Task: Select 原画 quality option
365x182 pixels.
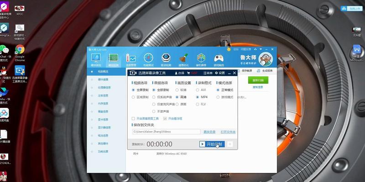Action: (x=181, y=104)
